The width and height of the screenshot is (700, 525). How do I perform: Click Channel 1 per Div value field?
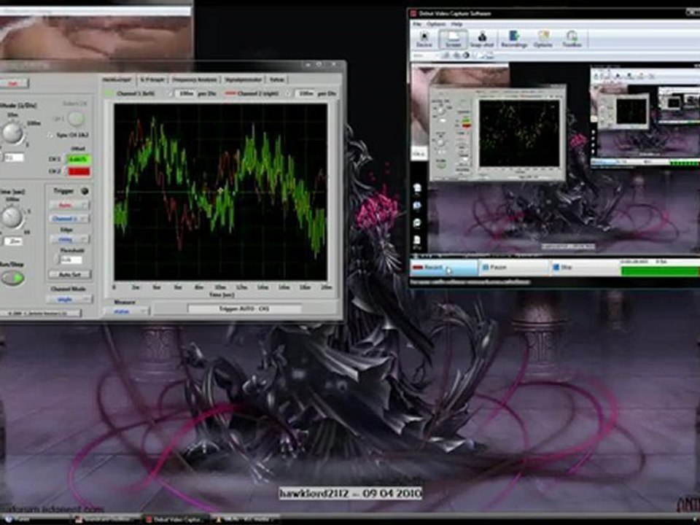(184, 94)
